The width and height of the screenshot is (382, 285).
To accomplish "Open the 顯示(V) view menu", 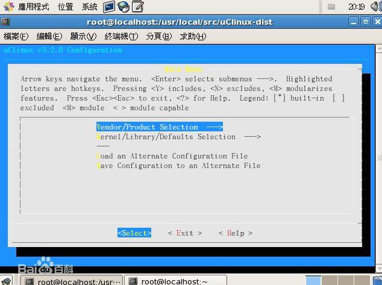I will (x=83, y=37).
